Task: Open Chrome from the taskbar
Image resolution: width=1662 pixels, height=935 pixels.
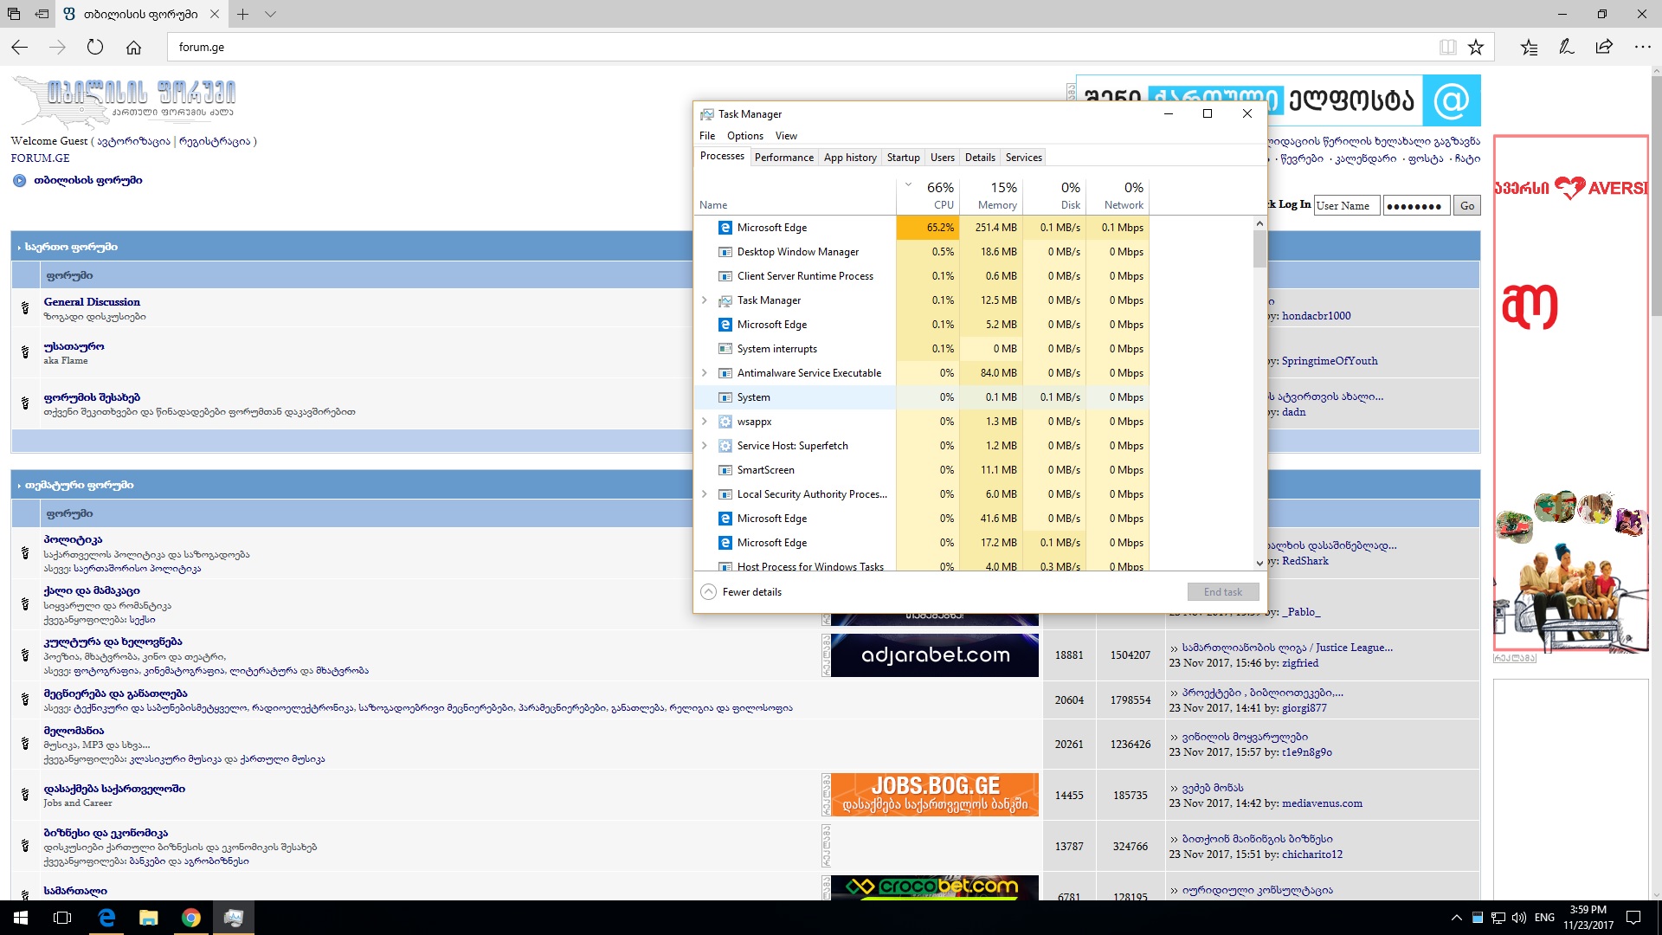Action: tap(191, 918)
